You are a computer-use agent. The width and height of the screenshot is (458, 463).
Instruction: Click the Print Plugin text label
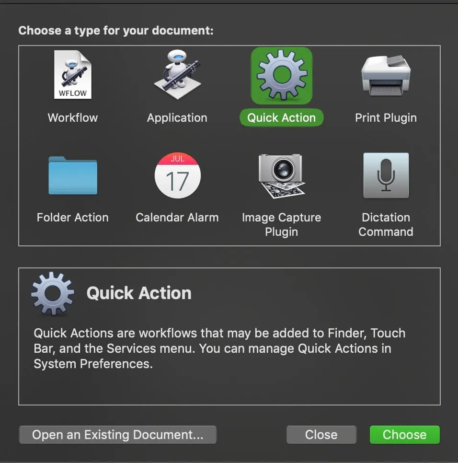pos(386,118)
